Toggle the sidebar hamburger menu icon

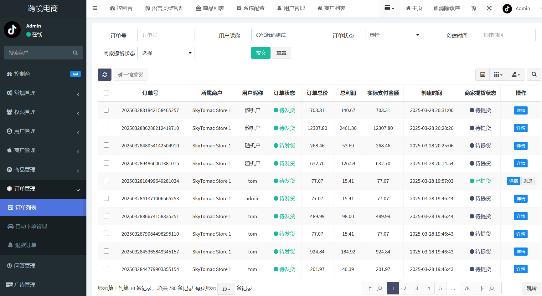pos(95,8)
